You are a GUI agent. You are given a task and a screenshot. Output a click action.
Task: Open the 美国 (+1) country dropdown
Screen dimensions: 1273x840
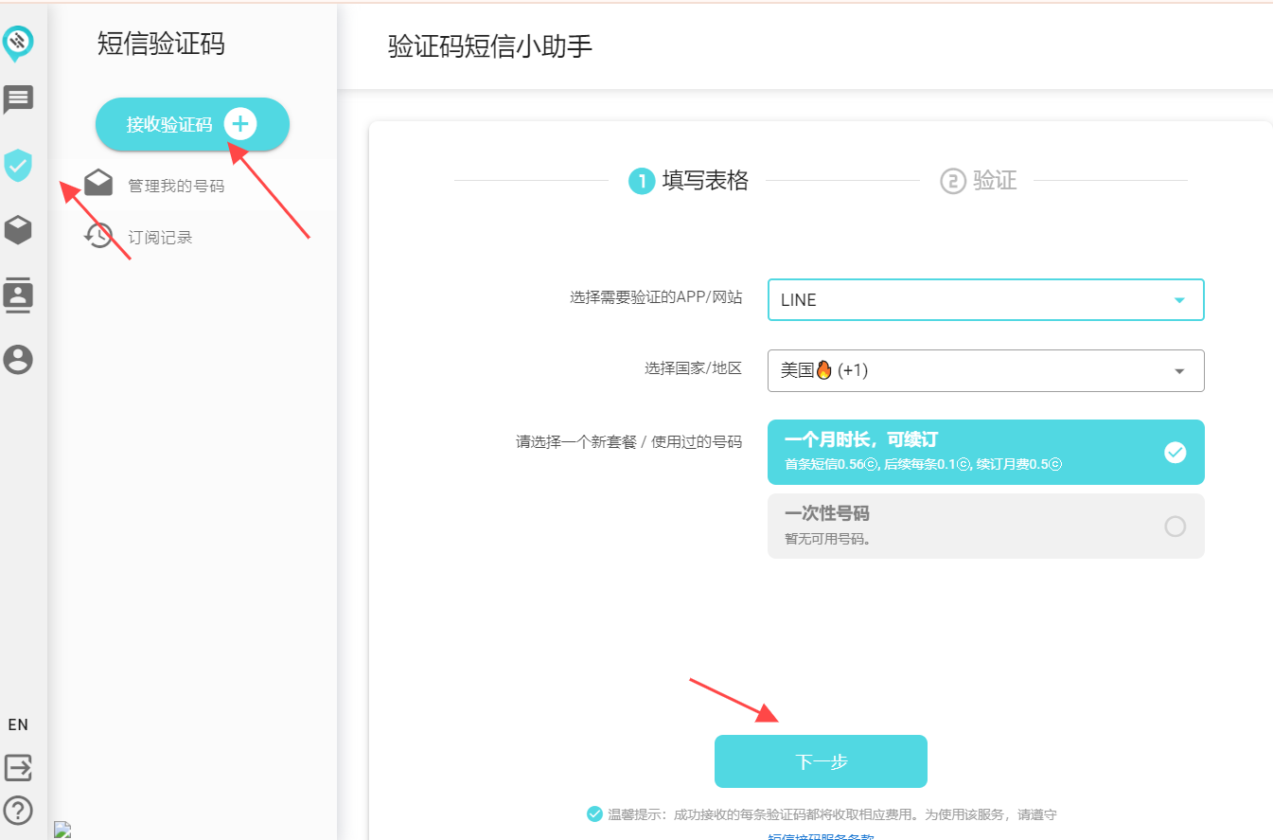click(x=986, y=370)
